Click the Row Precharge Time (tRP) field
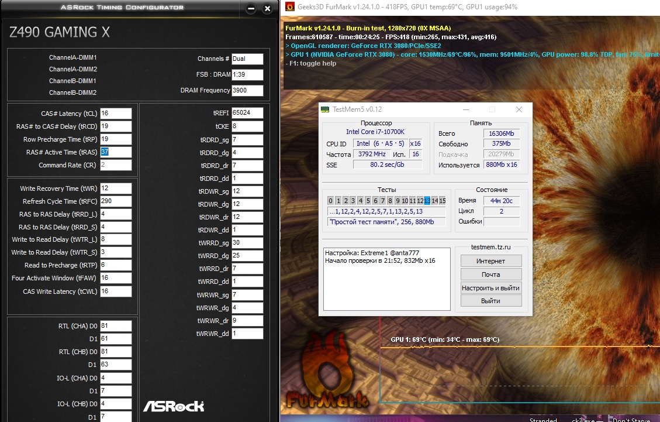The width and height of the screenshot is (660, 422). click(116, 139)
